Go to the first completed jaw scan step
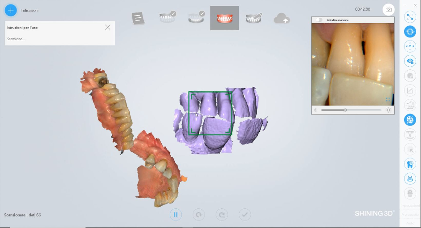 coord(168,17)
